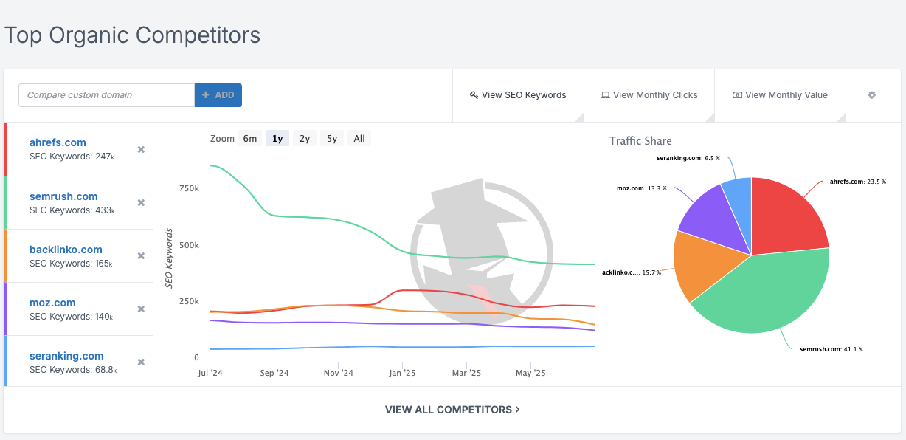The width and height of the screenshot is (906, 440).
Task: Switch chart to the All time range
Action: [x=359, y=137]
